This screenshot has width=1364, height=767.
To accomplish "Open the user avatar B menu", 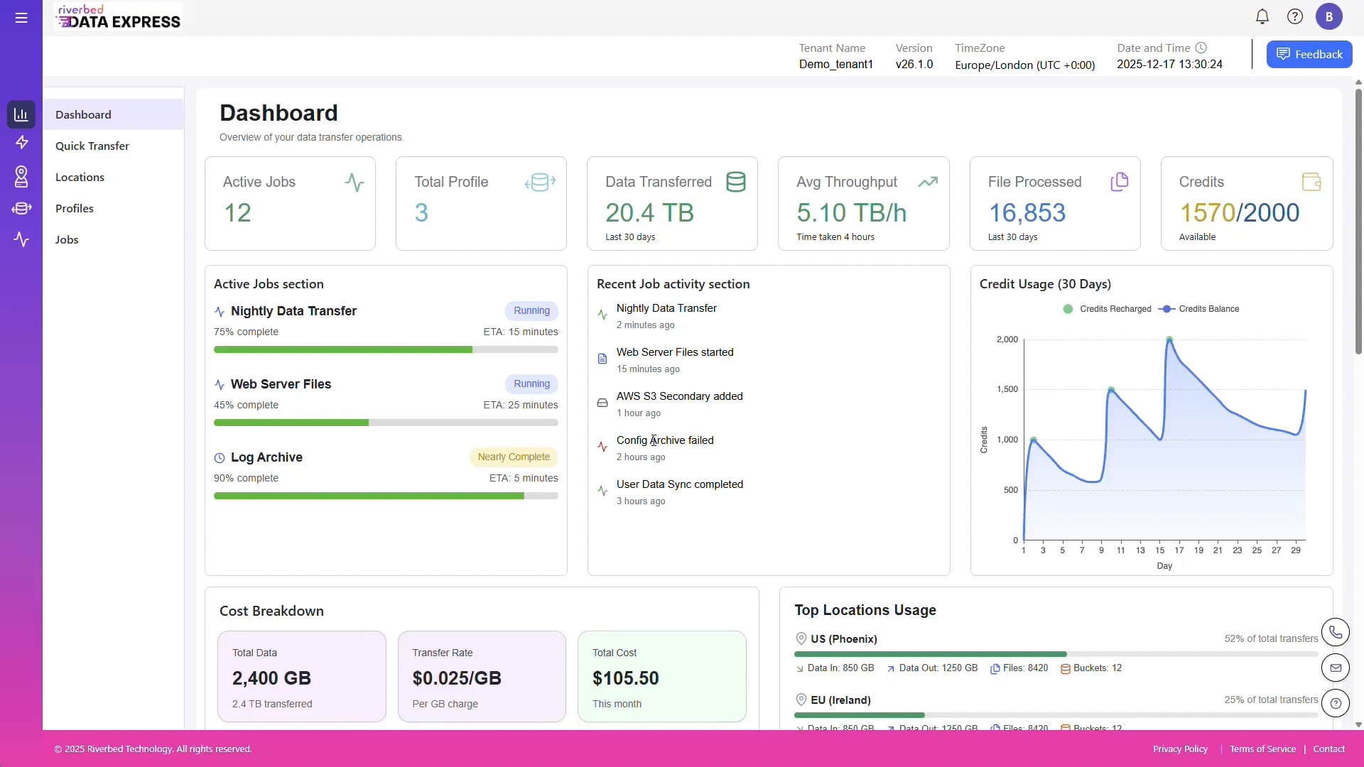I will click(1328, 16).
